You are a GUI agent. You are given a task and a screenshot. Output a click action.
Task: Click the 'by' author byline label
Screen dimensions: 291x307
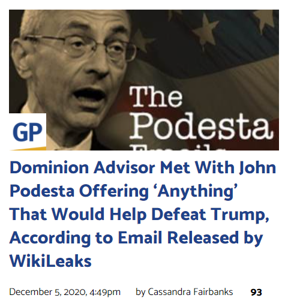tap(140, 293)
